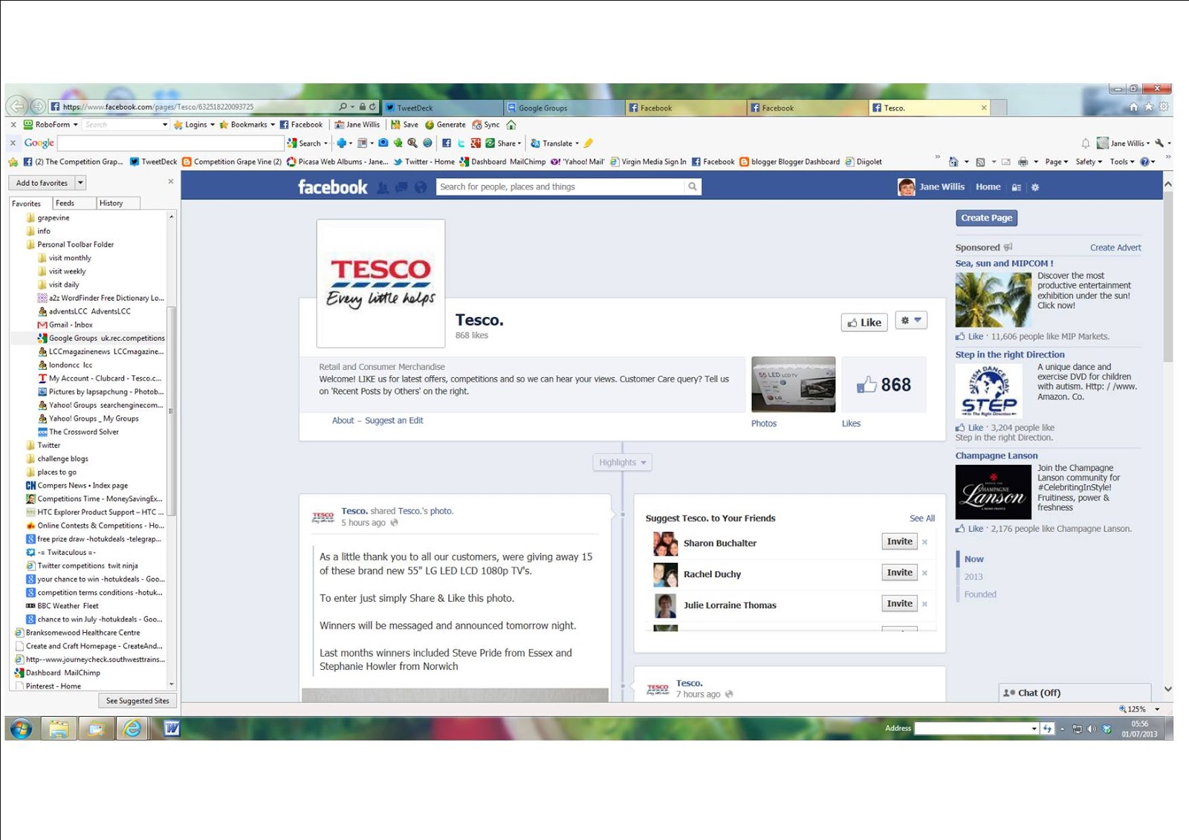Click the Facebook icon in Google Toolbar

click(x=447, y=143)
